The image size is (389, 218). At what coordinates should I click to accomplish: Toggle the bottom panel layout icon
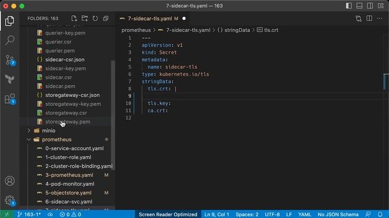[x=359, y=5]
